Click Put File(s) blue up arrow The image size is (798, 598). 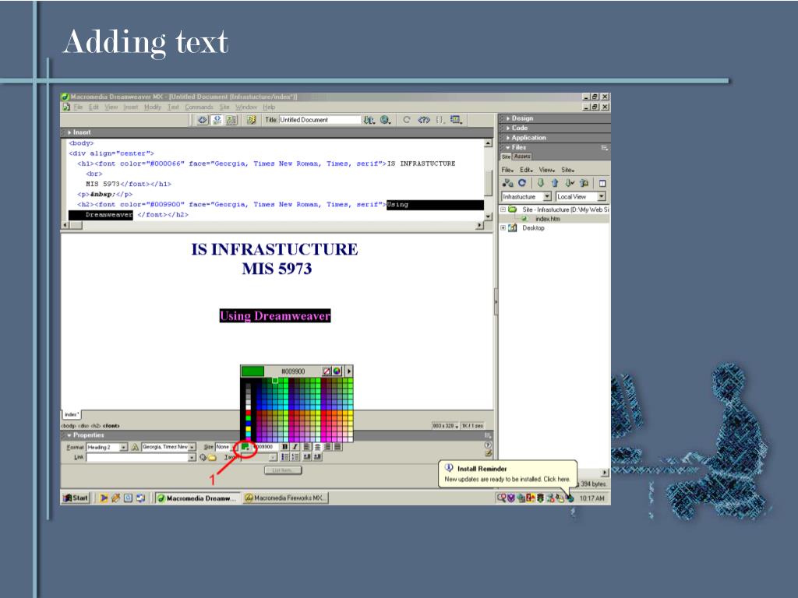[x=555, y=183]
